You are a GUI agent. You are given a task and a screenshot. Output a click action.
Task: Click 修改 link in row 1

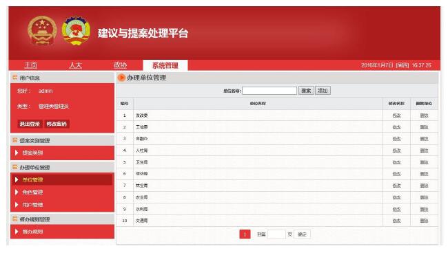396,115
